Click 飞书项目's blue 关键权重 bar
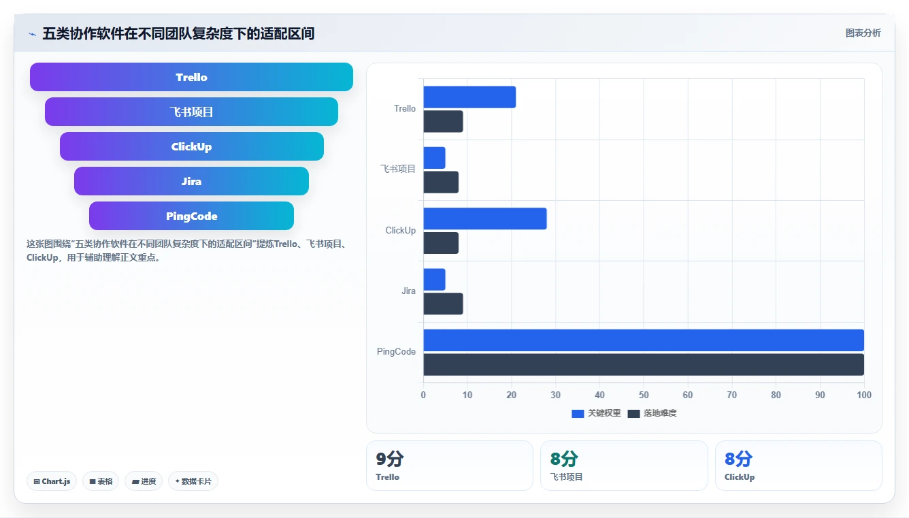The height and width of the screenshot is (518, 909). 434,158
